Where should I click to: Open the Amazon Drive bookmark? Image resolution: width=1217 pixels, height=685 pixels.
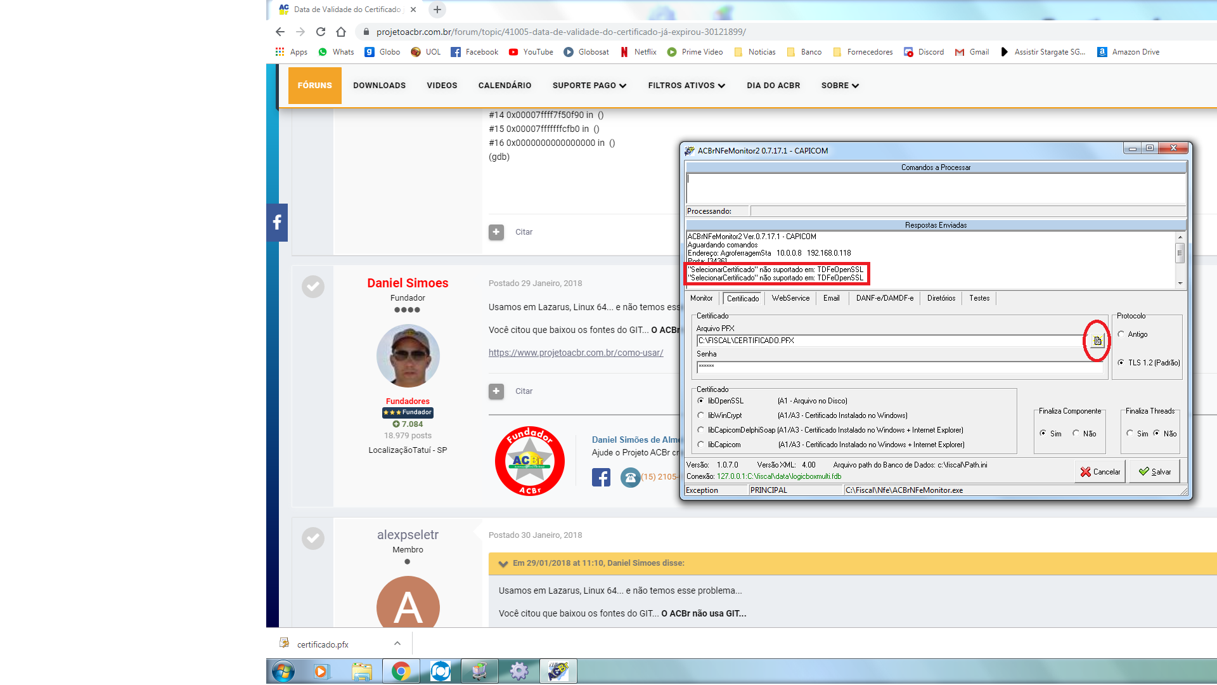[x=1129, y=52]
